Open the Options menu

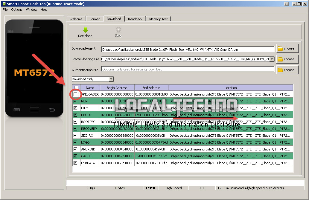point(16,9)
